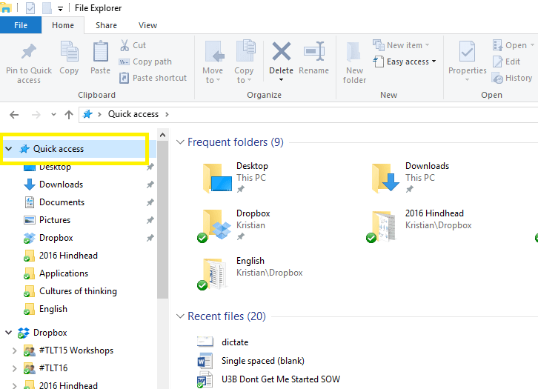Open the Delete dropdown in ribbon
This screenshot has width=538, height=389.
pos(281,77)
